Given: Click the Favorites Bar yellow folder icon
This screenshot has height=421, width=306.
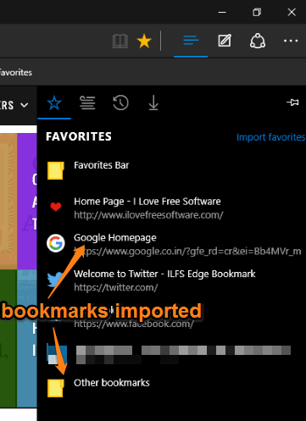Looking at the screenshot, I should [56, 170].
